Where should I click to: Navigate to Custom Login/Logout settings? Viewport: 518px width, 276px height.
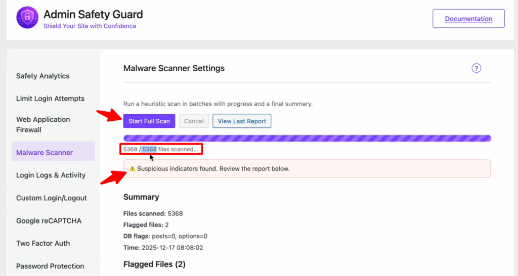pyautogui.click(x=51, y=198)
